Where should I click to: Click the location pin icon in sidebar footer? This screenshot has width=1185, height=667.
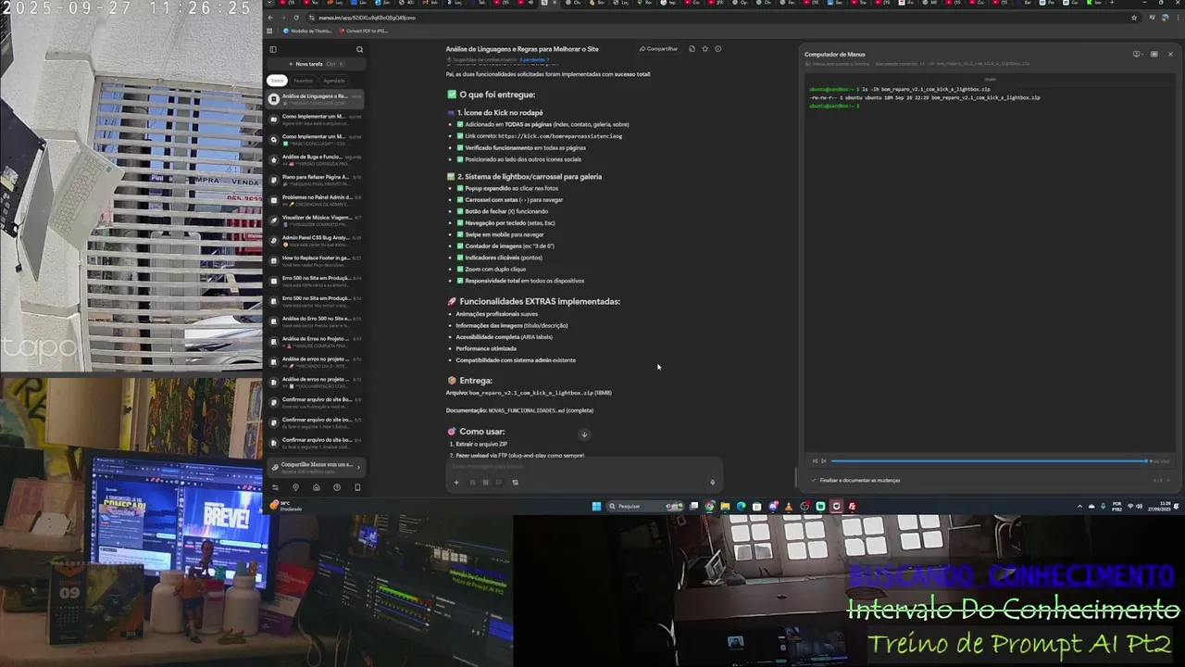tap(295, 487)
